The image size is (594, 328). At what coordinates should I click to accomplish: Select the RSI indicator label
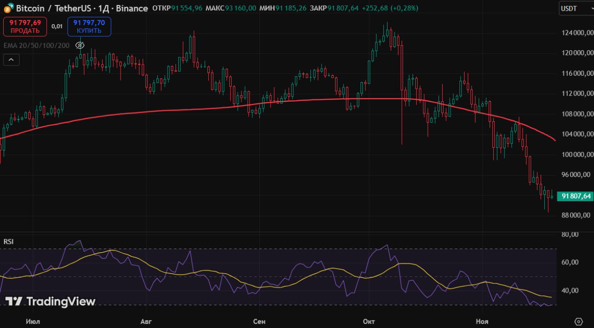[x=8, y=242]
